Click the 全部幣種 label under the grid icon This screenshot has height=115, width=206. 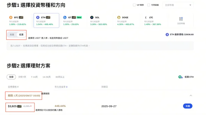click(181, 24)
